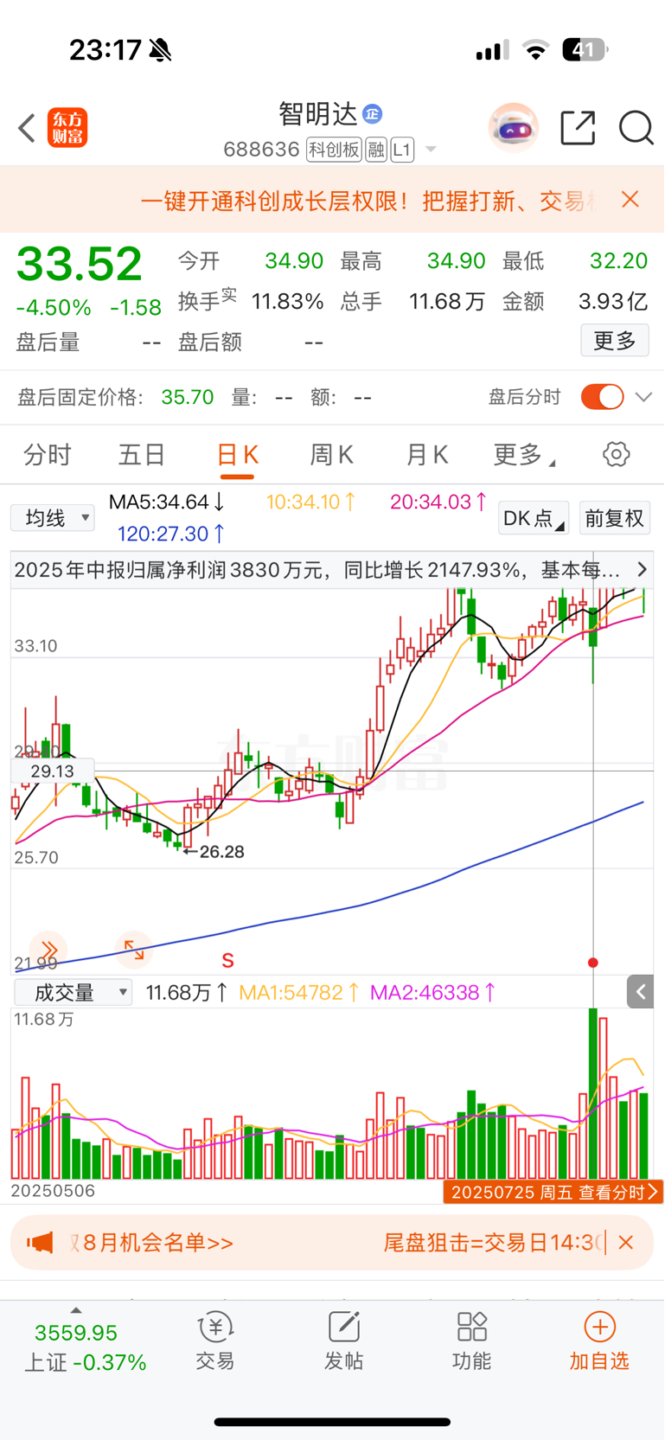665x1440 pixels.
Task: Tap the 科创板 tag
Action: tap(334, 150)
